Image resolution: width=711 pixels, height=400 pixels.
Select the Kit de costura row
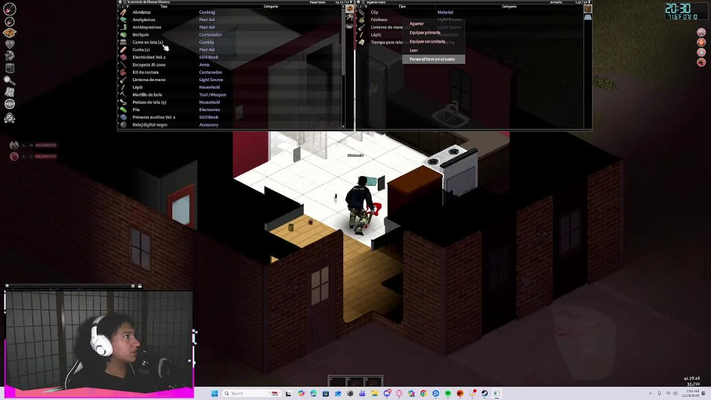[x=230, y=72]
